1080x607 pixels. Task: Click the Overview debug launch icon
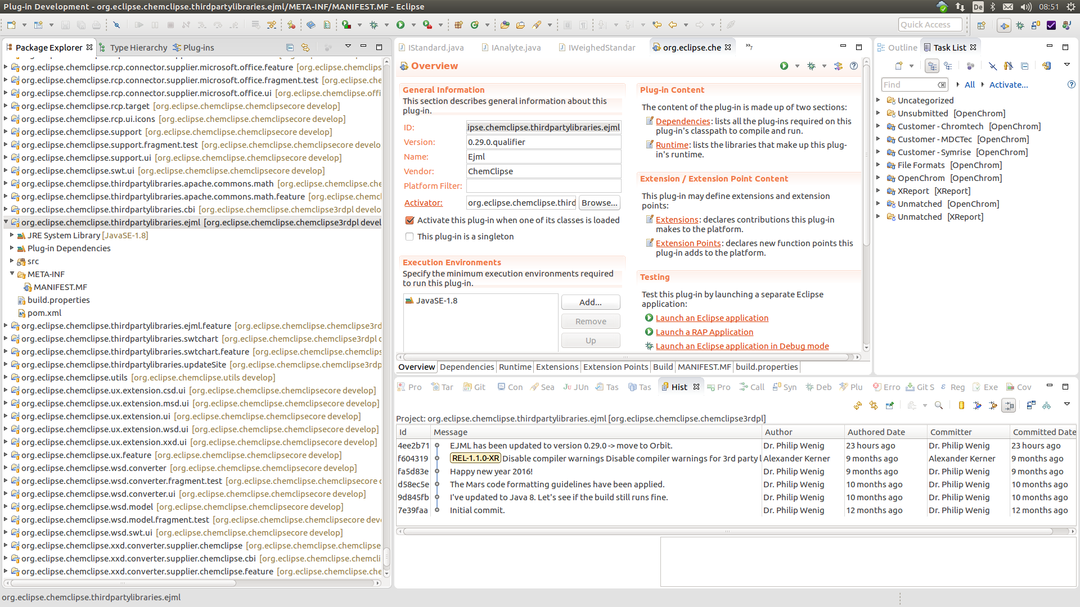coord(811,66)
